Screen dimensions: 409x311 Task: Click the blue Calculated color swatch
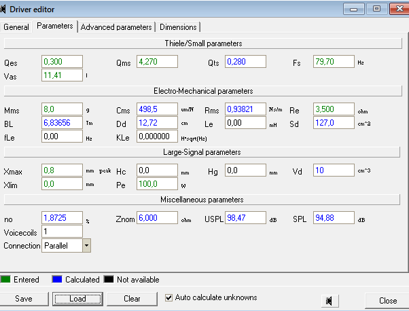coord(57,280)
